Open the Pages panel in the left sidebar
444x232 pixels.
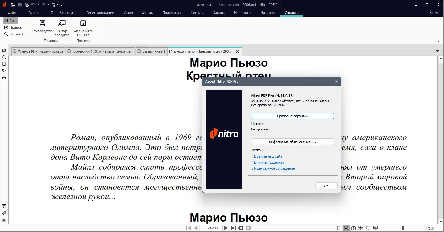coord(4,50)
